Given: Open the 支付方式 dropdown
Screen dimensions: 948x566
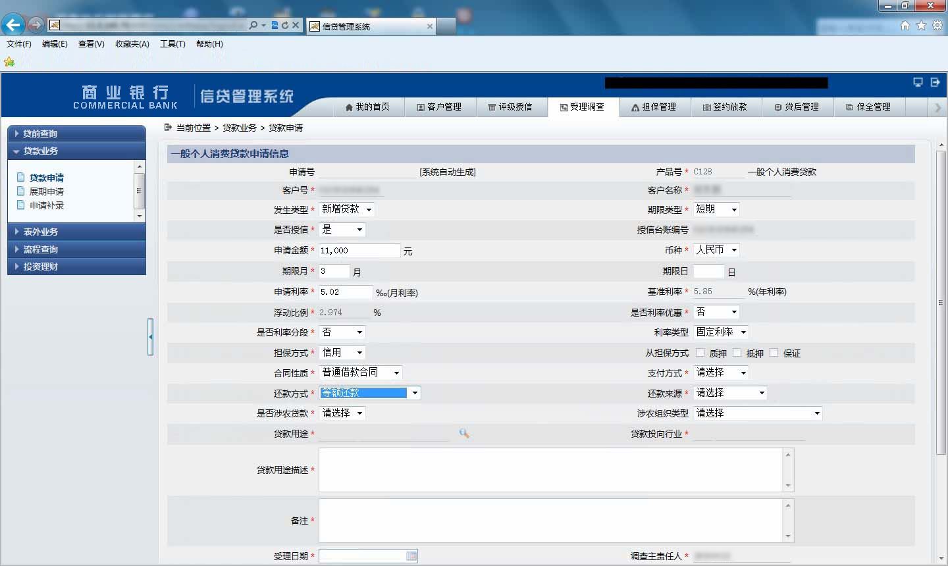Looking at the screenshot, I should tap(721, 373).
